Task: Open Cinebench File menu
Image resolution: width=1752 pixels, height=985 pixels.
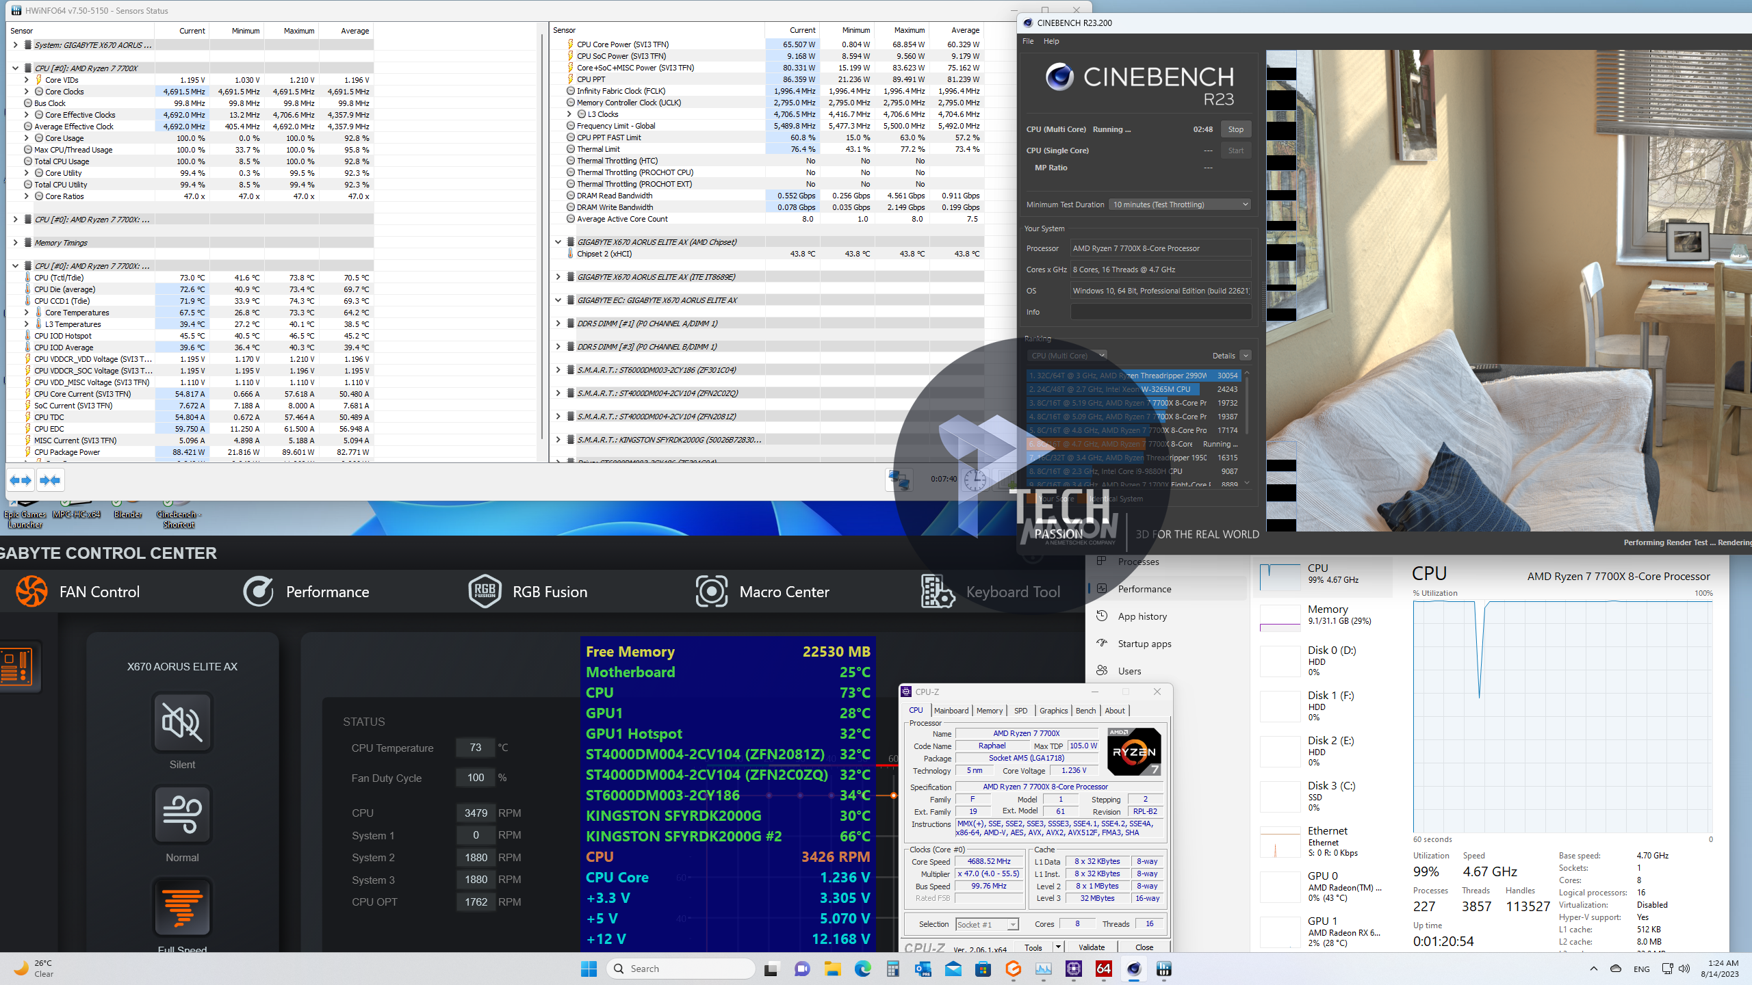Action: 1027,41
